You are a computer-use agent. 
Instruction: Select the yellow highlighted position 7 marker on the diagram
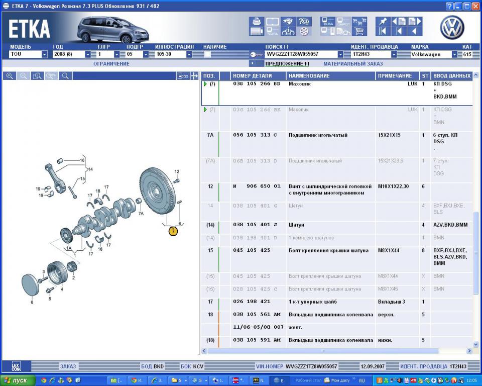[x=173, y=231]
